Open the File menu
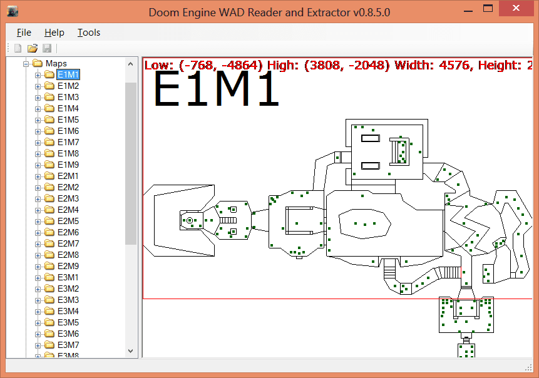539x378 pixels. [24, 33]
